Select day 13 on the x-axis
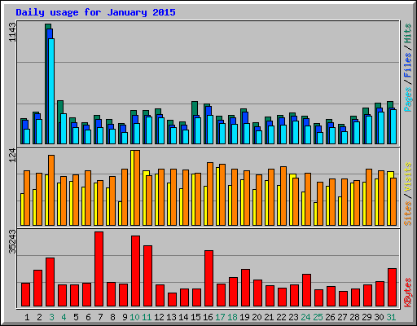The width and height of the screenshot is (417, 326). coord(171,317)
